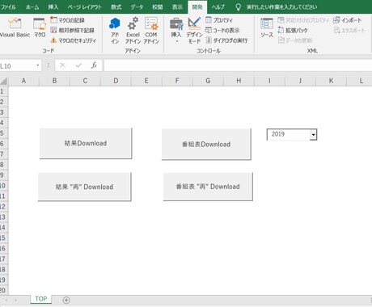Click the 結果Download button
This screenshot has height=307, width=372.
[x=86, y=143]
